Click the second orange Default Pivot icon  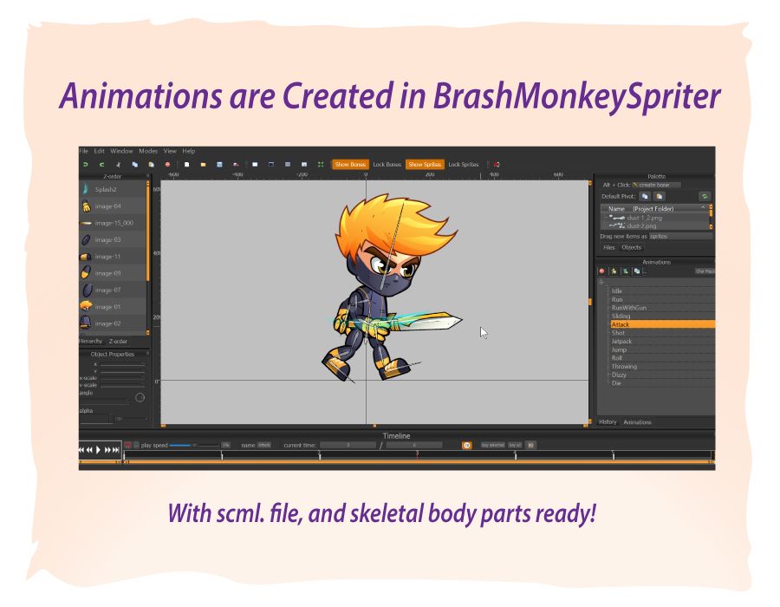(660, 196)
